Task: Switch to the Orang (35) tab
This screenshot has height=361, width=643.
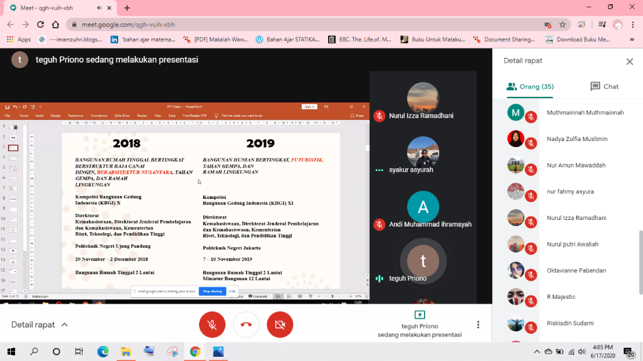Action: point(530,86)
